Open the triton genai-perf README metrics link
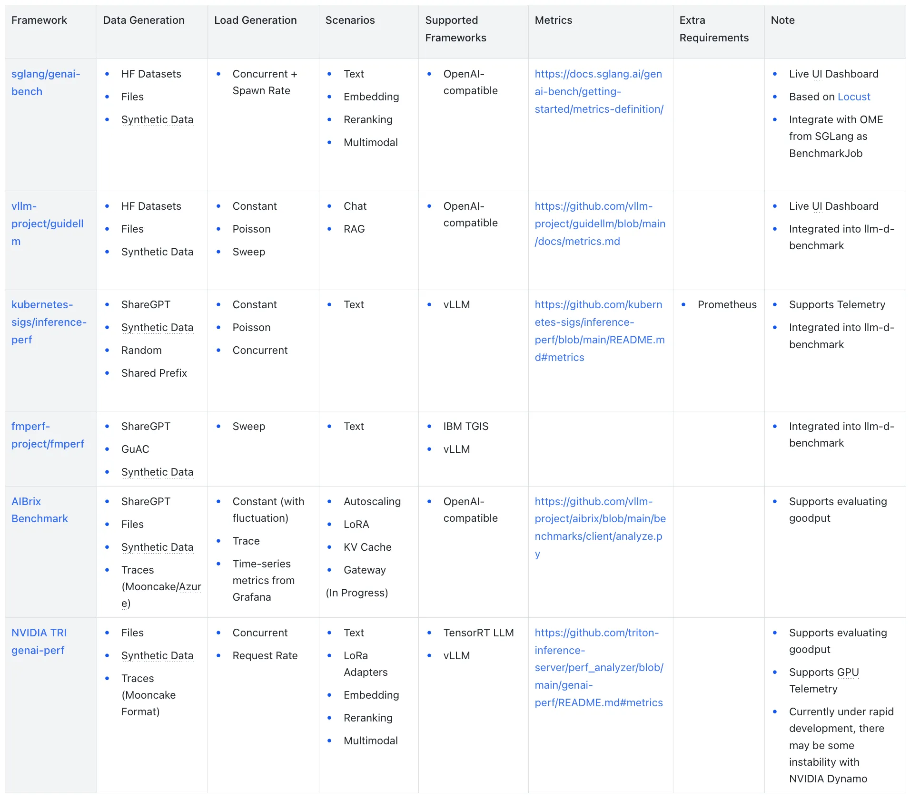This screenshot has width=910, height=799. tap(598, 667)
